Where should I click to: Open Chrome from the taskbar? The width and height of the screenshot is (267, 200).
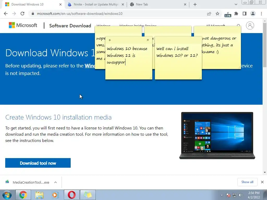click(x=23, y=195)
